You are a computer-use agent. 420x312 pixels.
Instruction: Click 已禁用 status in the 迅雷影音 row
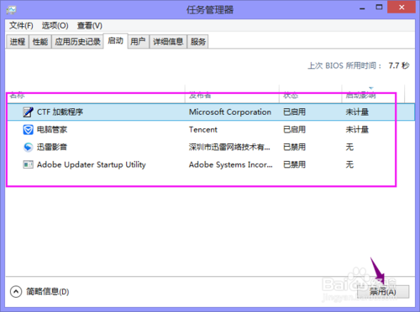(x=294, y=147)
